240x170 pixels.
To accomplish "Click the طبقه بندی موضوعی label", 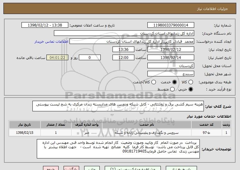I will tap(215, 82).
